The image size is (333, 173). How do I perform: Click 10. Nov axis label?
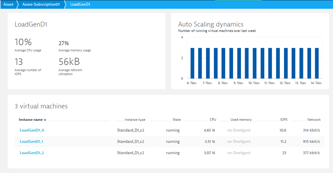click(254, 83)
